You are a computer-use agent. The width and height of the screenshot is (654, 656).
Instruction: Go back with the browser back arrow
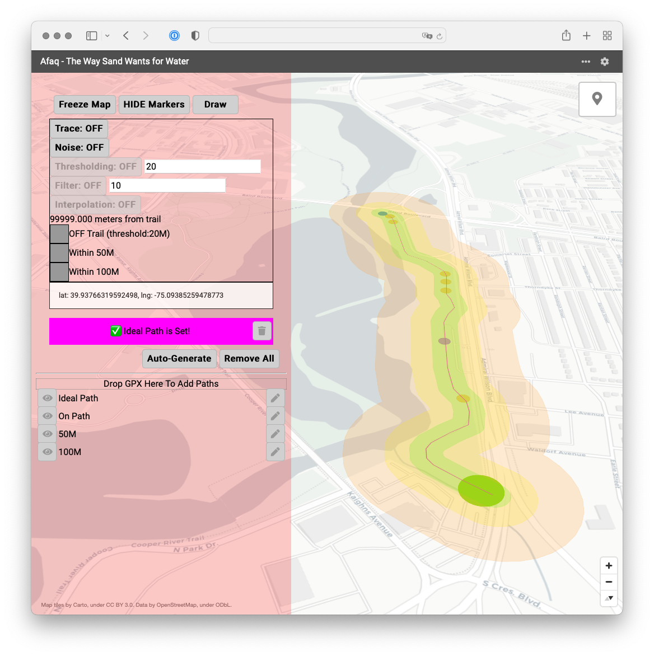coord(126,36)
